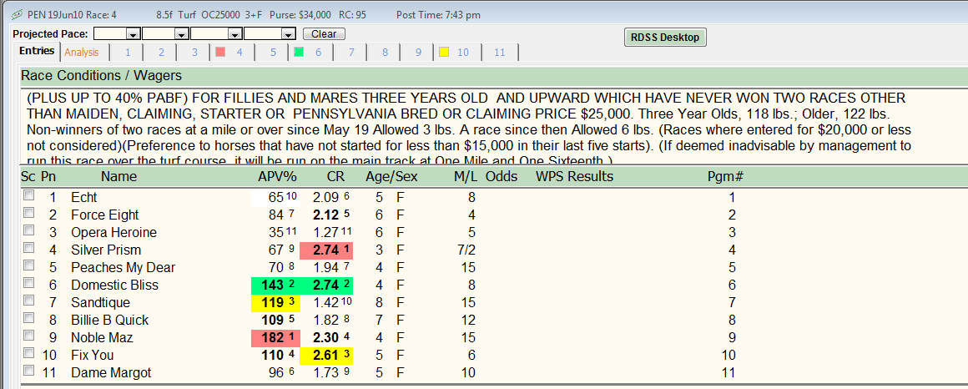
Task: Check the Sc box for Noble Maz
Action: [28, 336]
